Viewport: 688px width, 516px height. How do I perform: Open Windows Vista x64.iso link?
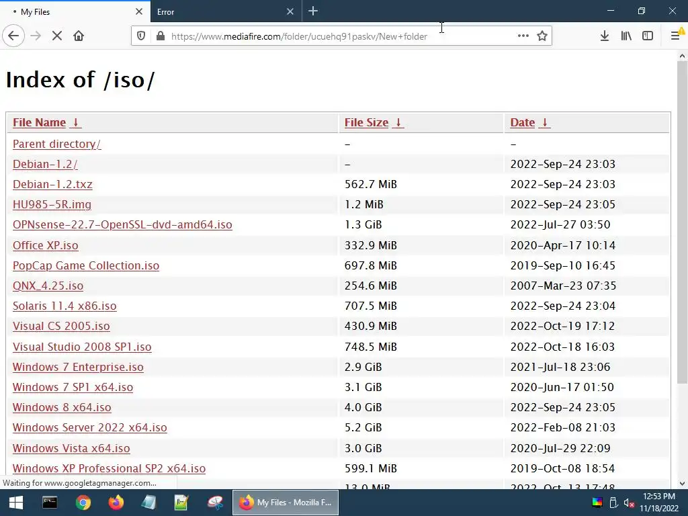tap(71, 448)
